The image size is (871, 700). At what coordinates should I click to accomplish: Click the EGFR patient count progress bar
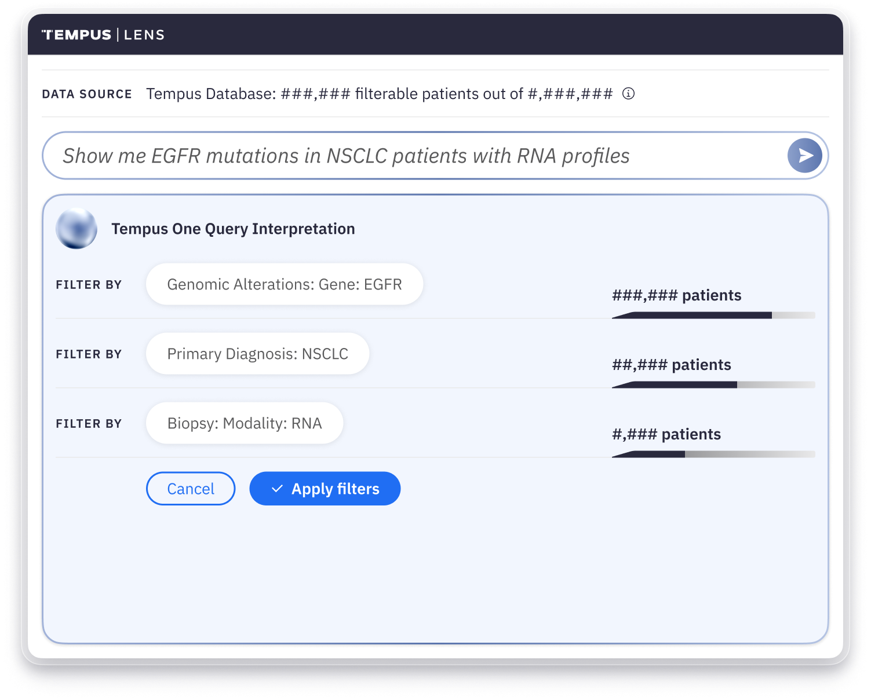(x=713, y=315)
